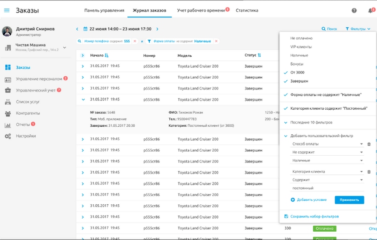
Task: Click the Заказы dashboard sidebar icon
Action: click(x=8, y=67)
